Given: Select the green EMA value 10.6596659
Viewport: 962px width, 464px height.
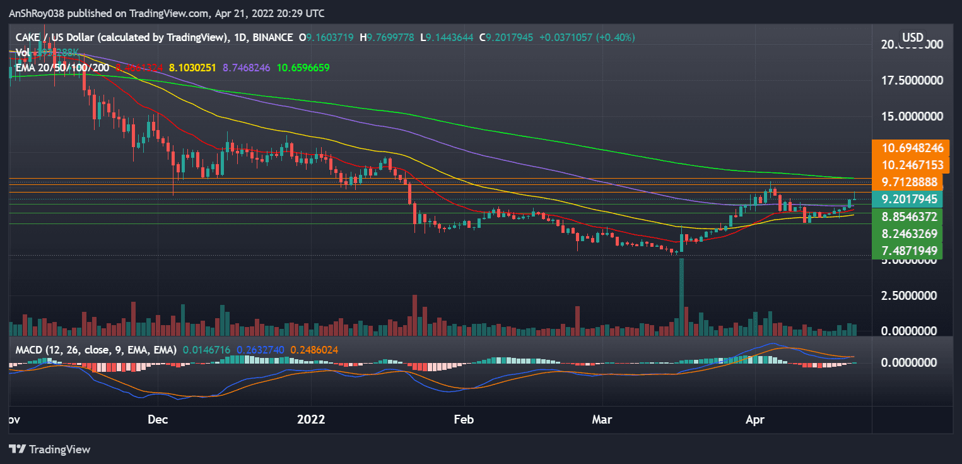Looking at the screenshot, I should coord(303,68).
